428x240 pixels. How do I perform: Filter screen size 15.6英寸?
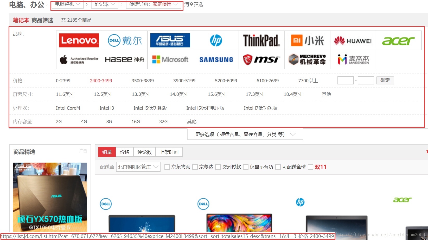217,94
